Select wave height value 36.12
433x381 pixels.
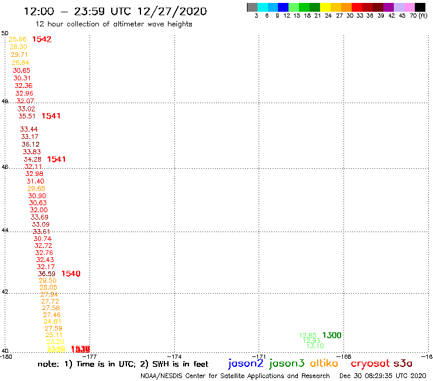(30, 144)
